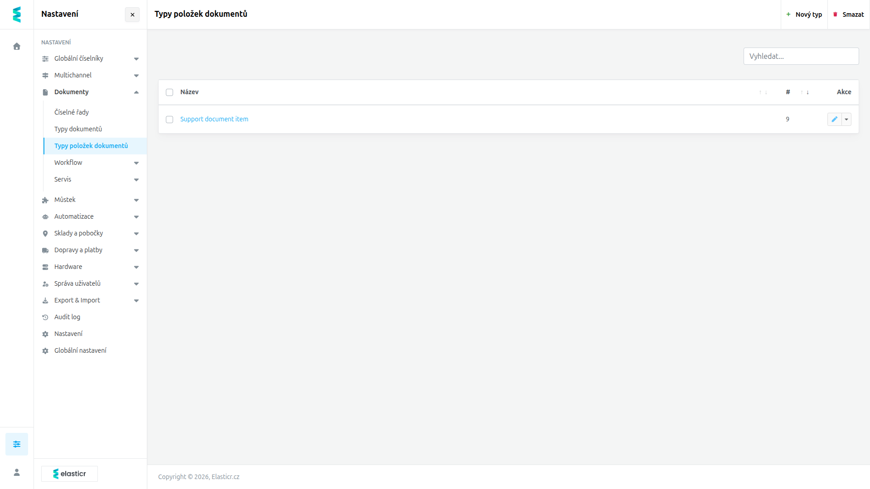Collapse Dokumenty submenu arrow
Image resolution: width=870 pixels, height=489 pixels.
tap(136, 92)
